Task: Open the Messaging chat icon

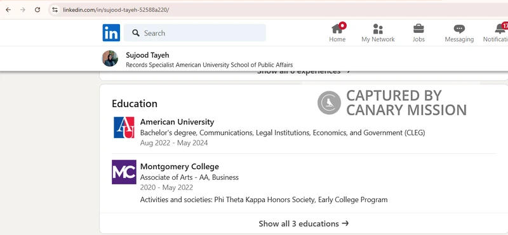Action: (x=459, y=29)
